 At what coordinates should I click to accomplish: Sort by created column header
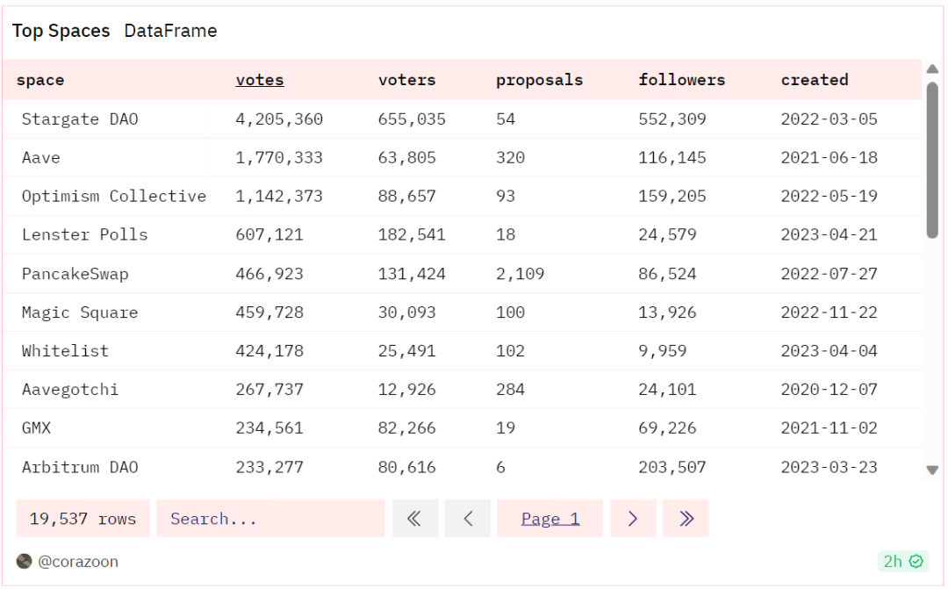pyautogui.click(x=815, y=80)
